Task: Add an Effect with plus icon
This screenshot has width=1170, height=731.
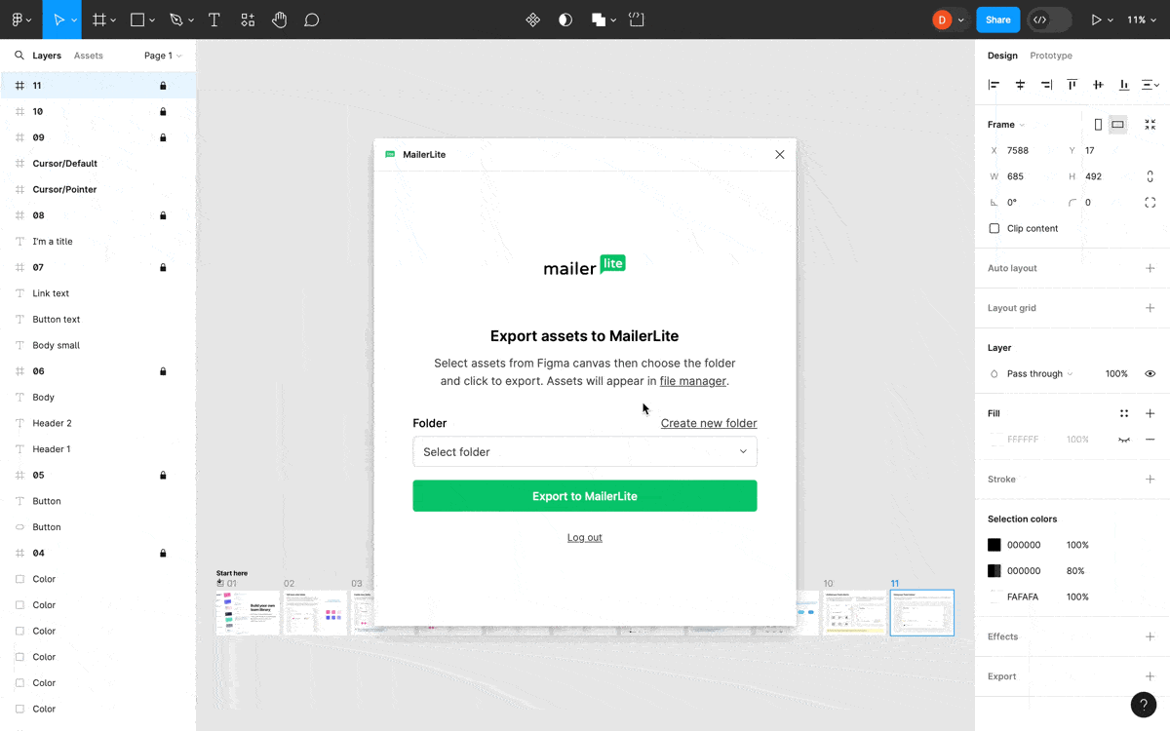Action: tap(1150, 636)
